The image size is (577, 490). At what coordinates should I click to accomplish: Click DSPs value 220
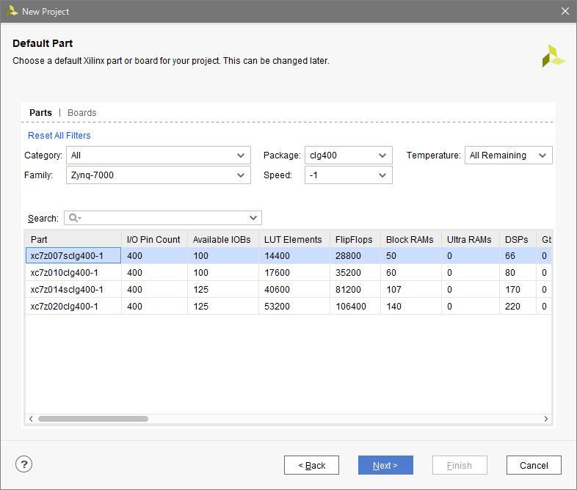point(512,306)
